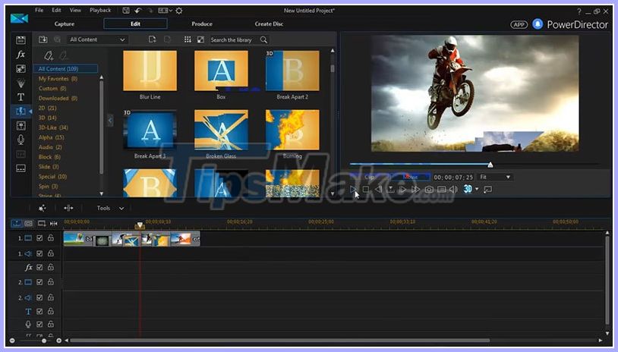Open the Subtitle Room icon

pyautogui.click(x=20, y=168)
